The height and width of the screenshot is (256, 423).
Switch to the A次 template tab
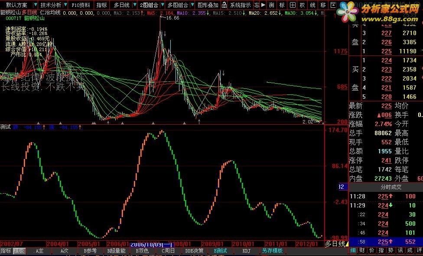[x=64, y=251]
